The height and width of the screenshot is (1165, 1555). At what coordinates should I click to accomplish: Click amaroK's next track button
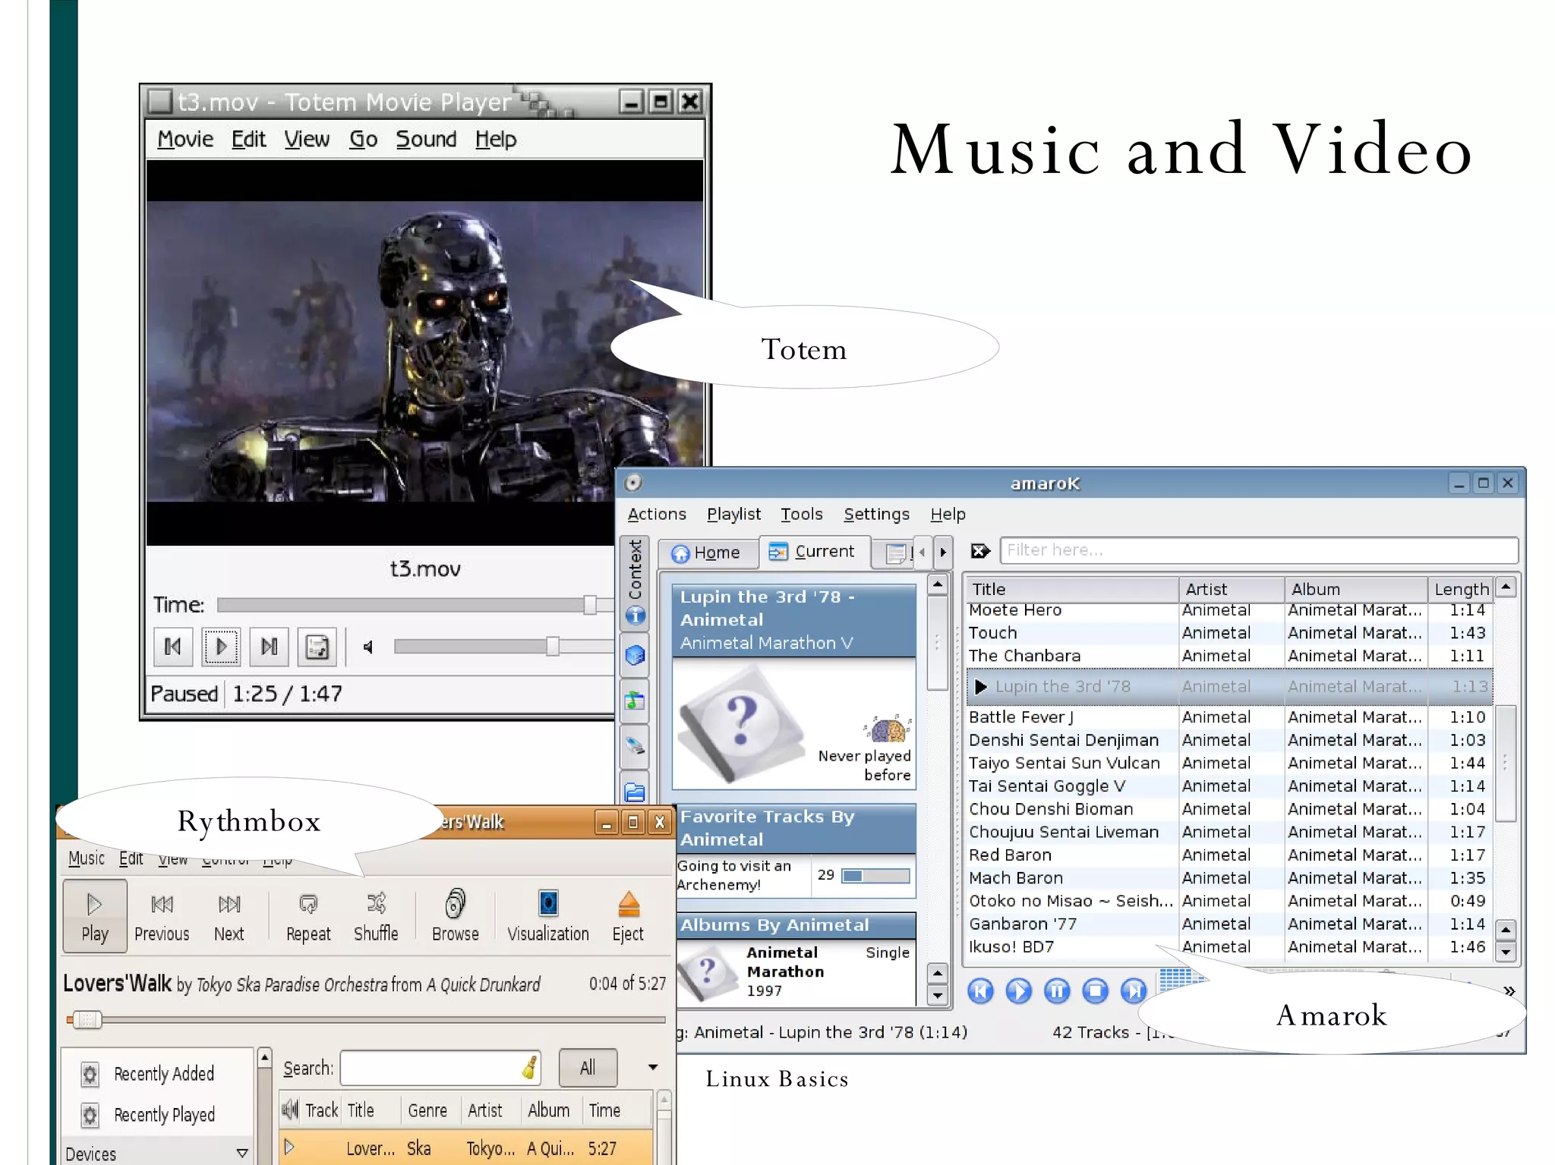pos(1133,990)
